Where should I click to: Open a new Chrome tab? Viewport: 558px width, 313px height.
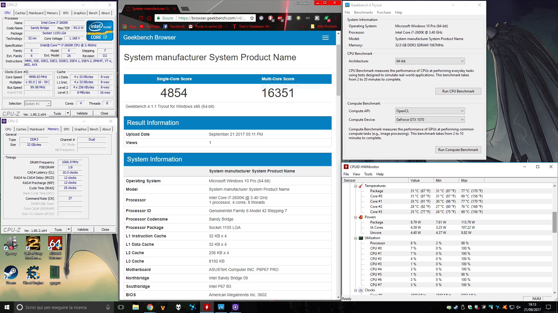click(x=185, y=9)
